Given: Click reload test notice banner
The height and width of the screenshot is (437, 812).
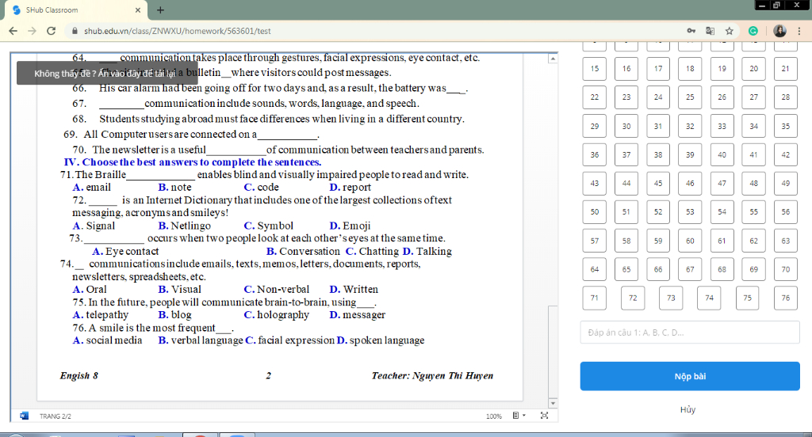Looking at the screenshot, I should [x=107, y=73].
